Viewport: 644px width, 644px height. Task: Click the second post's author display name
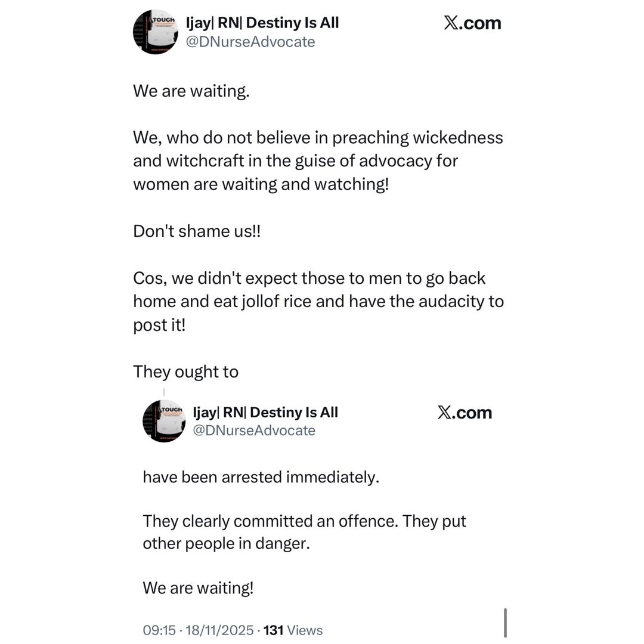tap(265, 413)
